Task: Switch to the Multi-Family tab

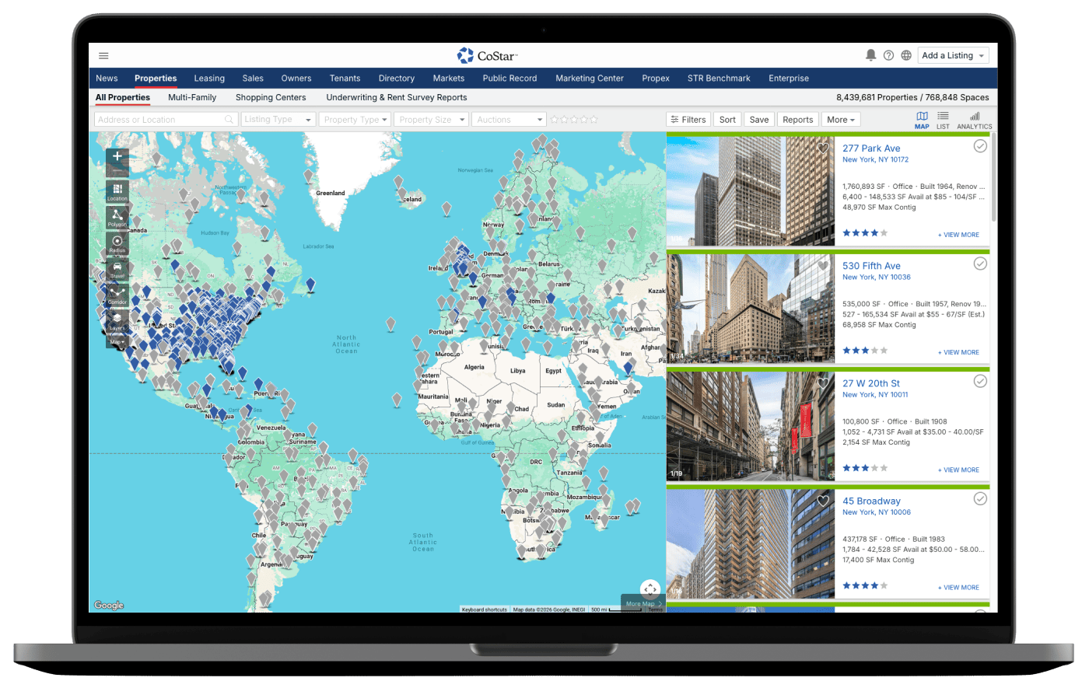Action: [x=192, y=98]
